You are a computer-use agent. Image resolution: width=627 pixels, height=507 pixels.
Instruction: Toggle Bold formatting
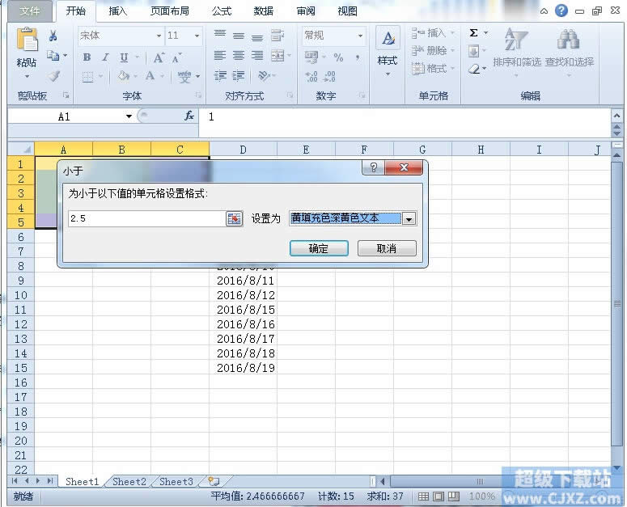87,57
